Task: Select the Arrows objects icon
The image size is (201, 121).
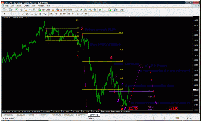Action: point(44,14)
